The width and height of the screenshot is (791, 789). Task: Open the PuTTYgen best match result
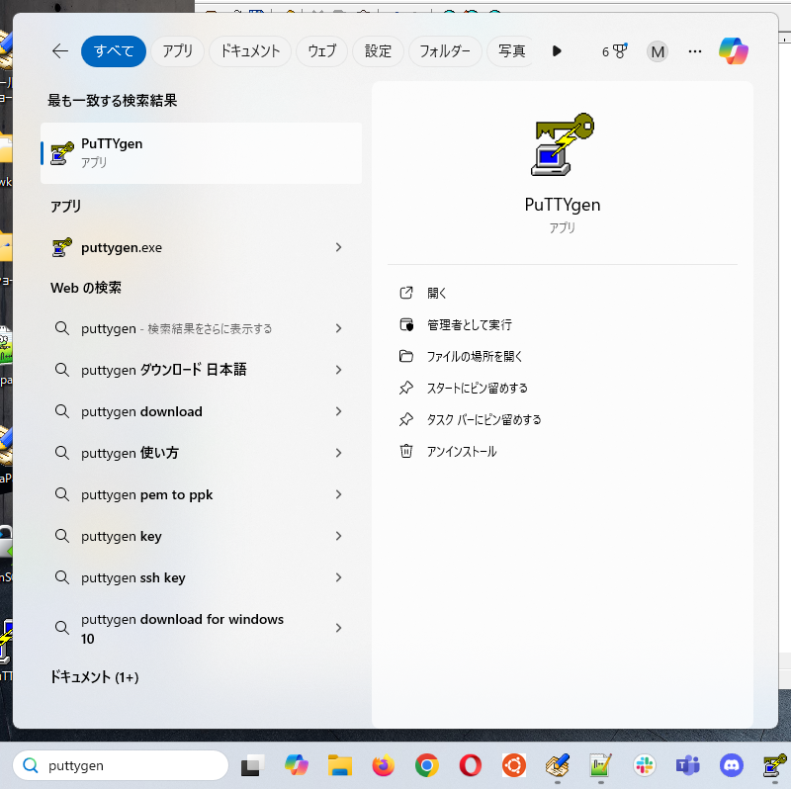202,153
